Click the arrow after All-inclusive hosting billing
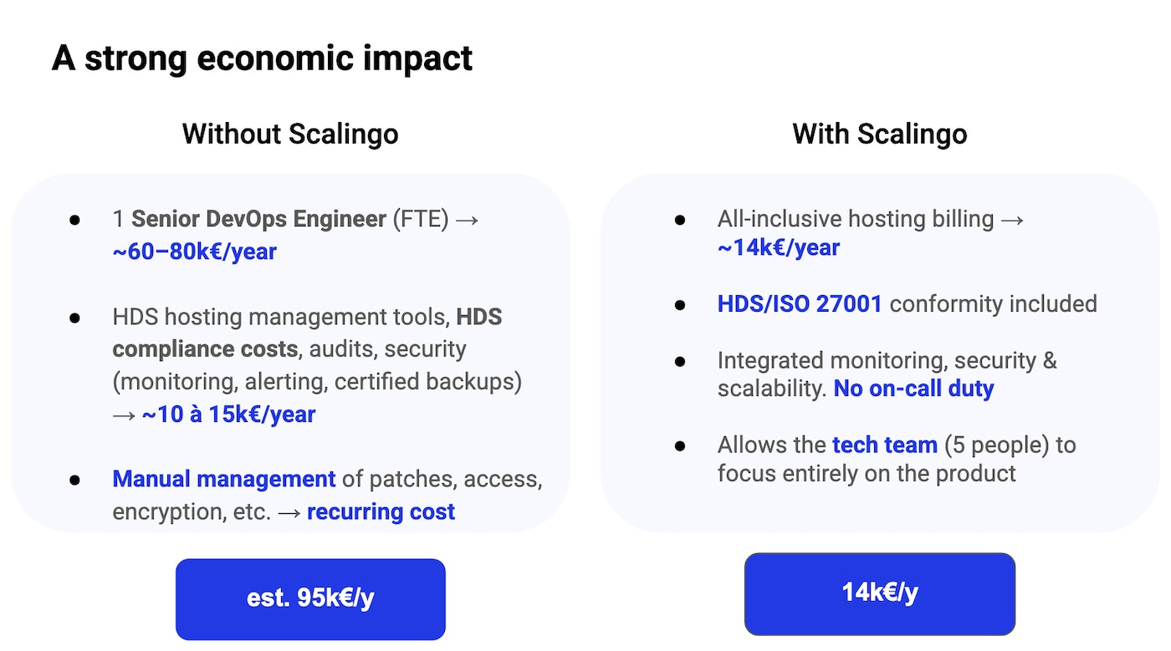The width and height of the screenshot is (1171, 651). click(1012, 220)
